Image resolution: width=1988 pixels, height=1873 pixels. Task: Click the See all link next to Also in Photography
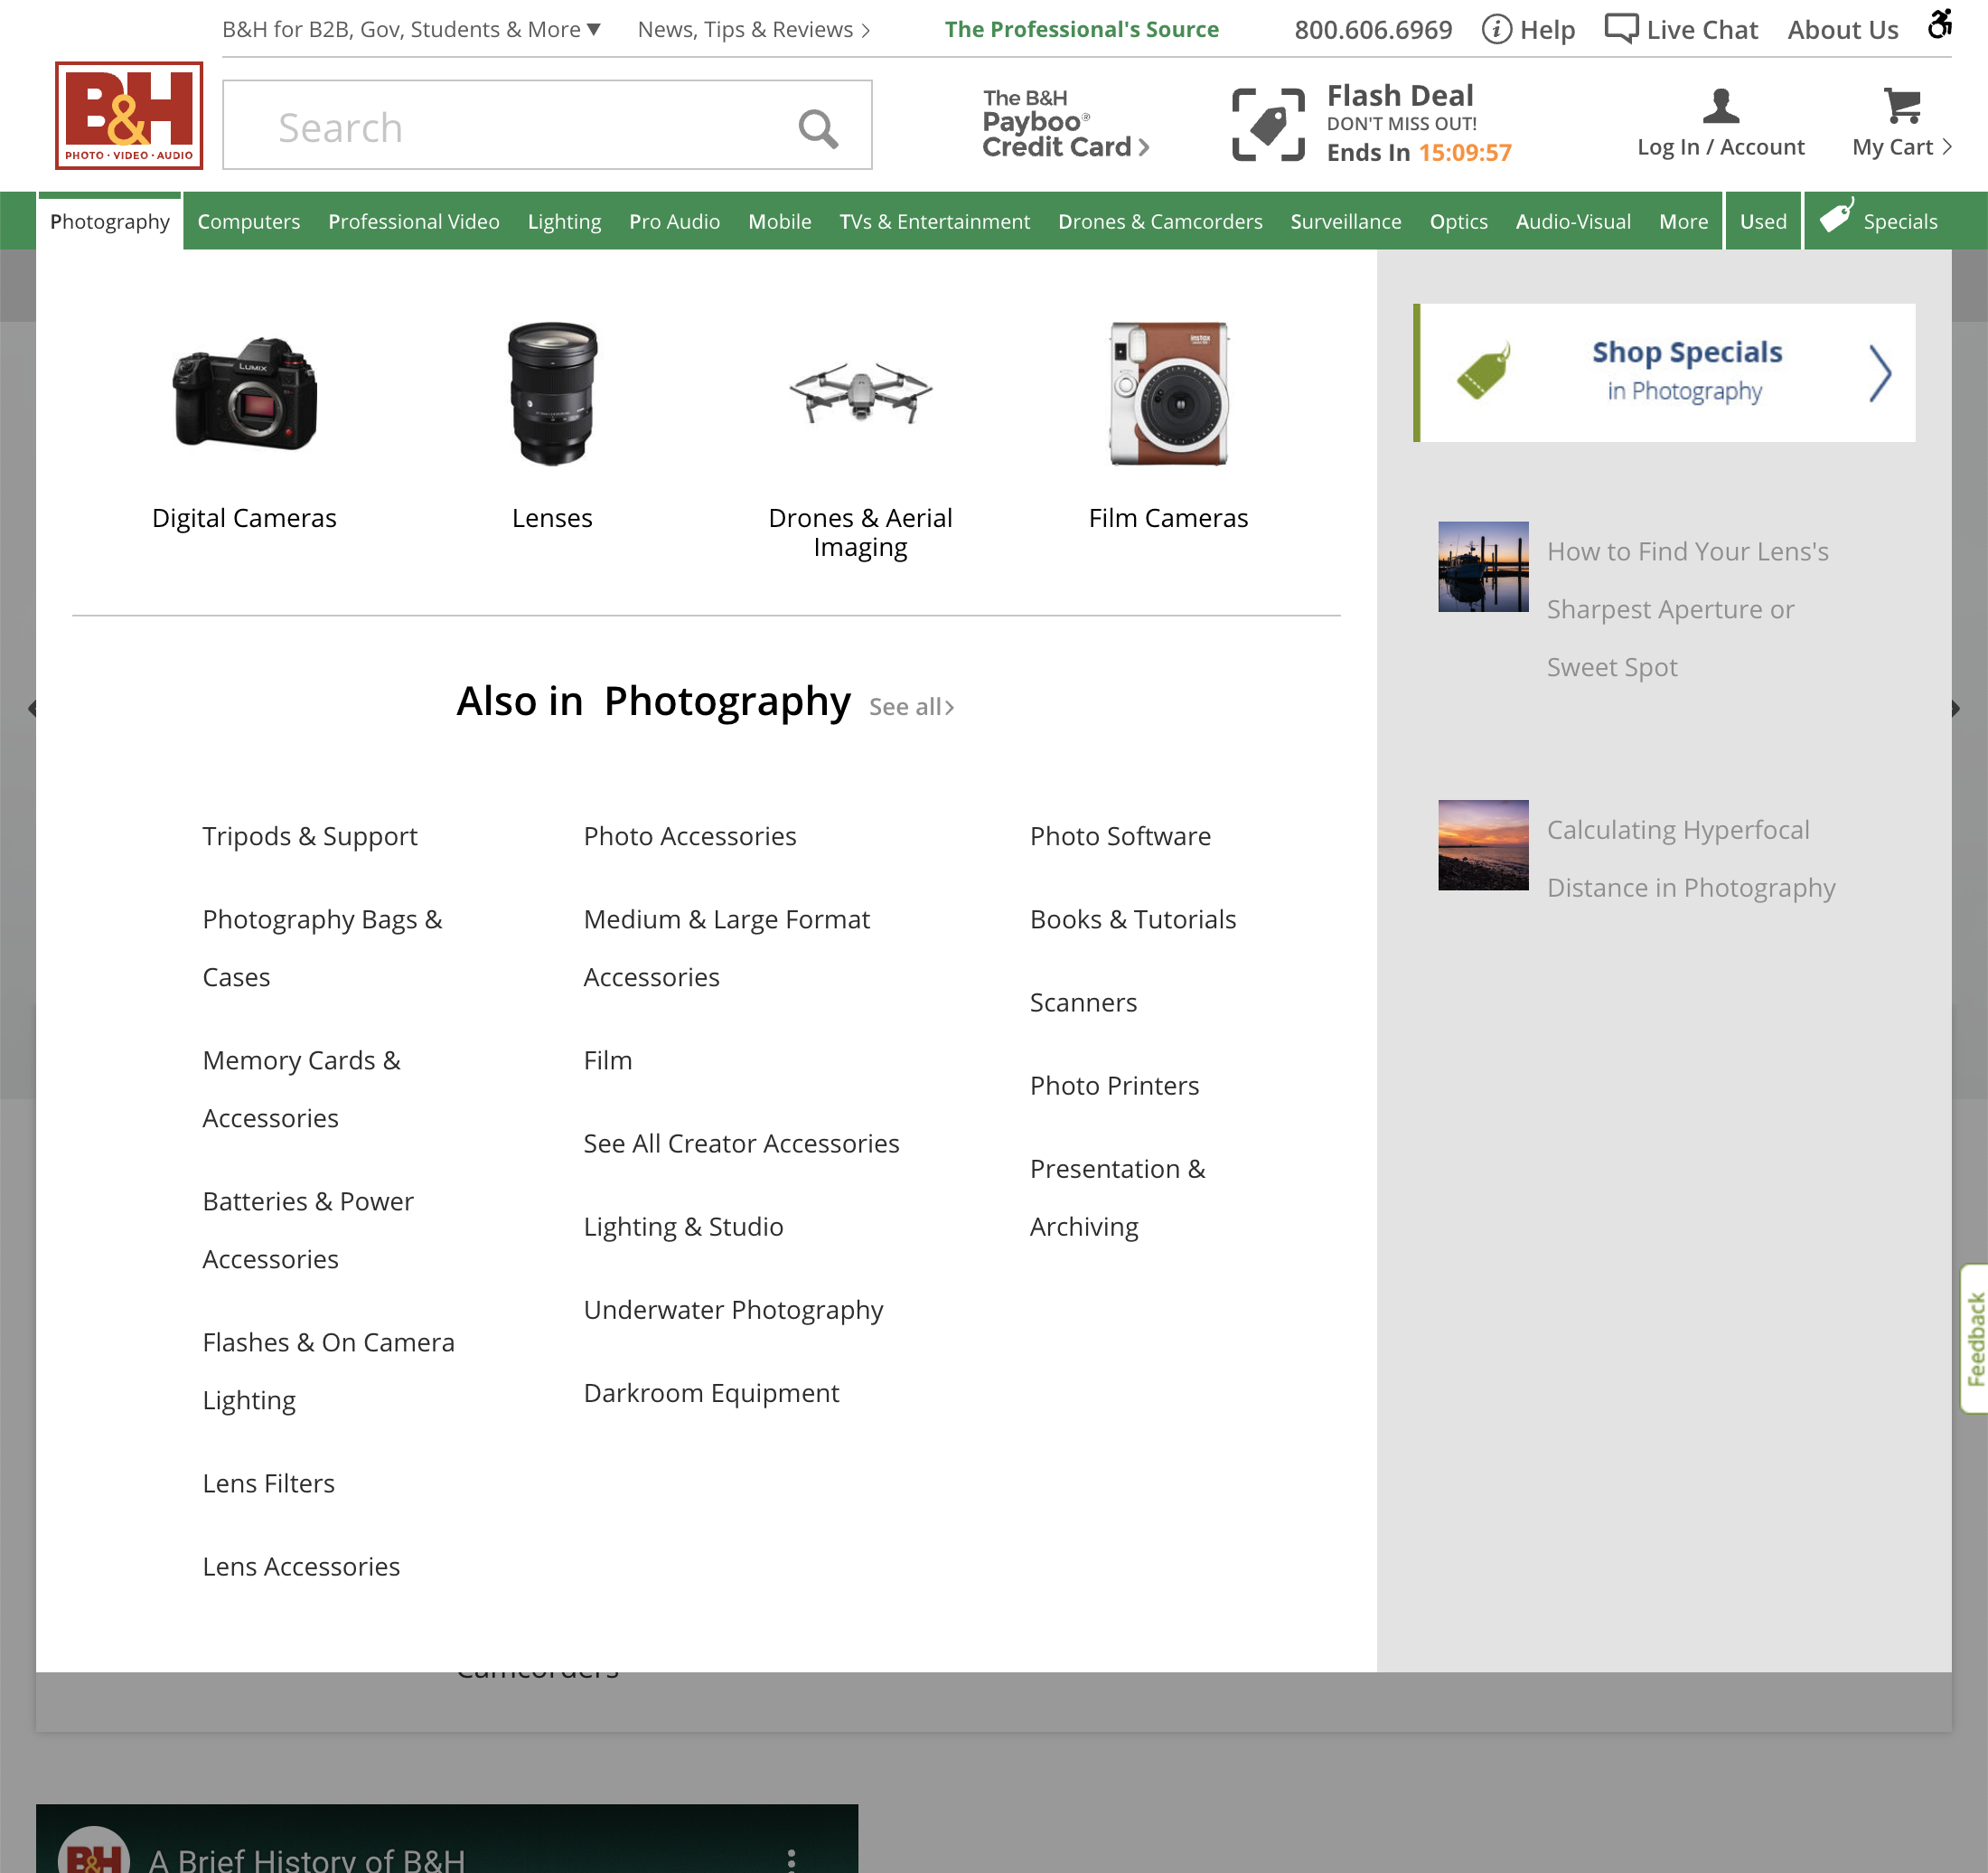[909, 705]
